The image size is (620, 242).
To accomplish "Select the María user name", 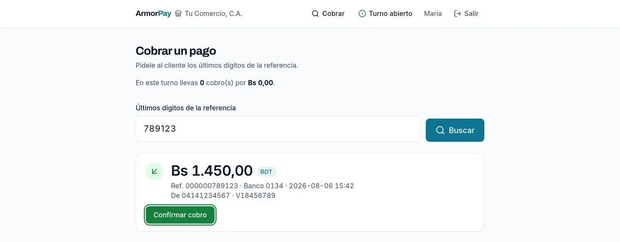I will [433, 14].
